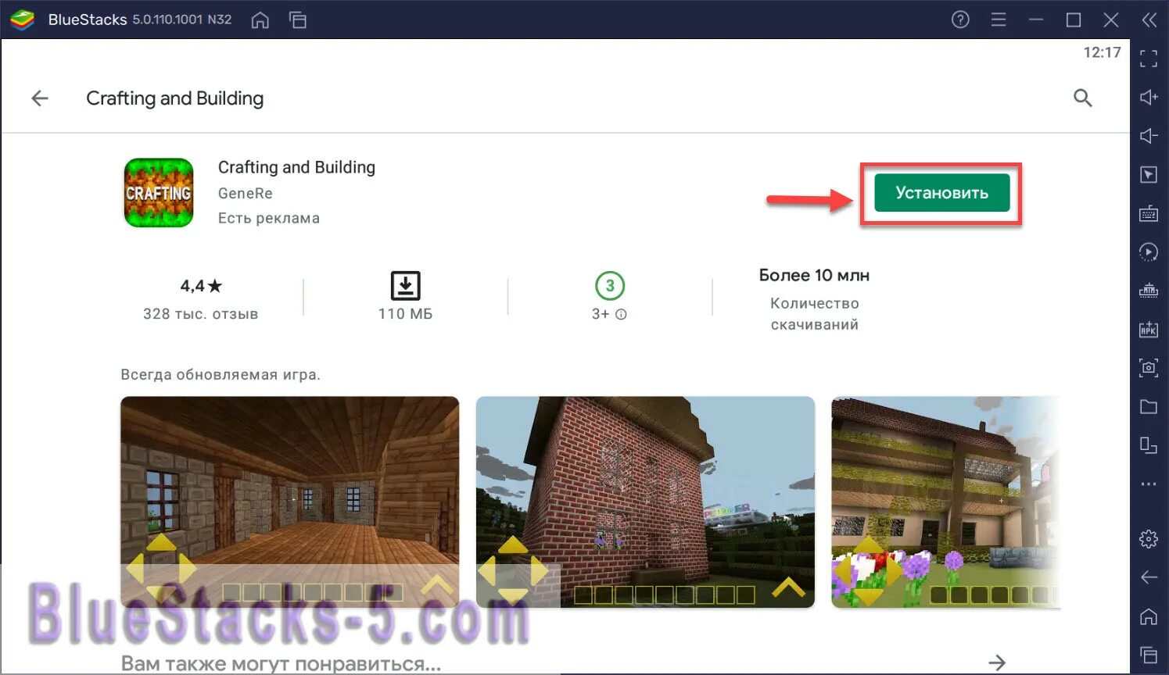
Task: Minimize the BlueStacks window
Action: [x=1037, y=20]
